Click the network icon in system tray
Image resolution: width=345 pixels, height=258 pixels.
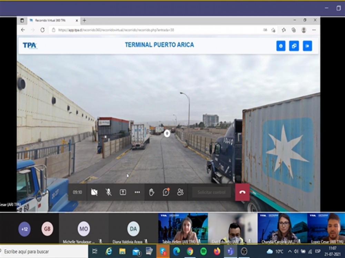point(310,251)
